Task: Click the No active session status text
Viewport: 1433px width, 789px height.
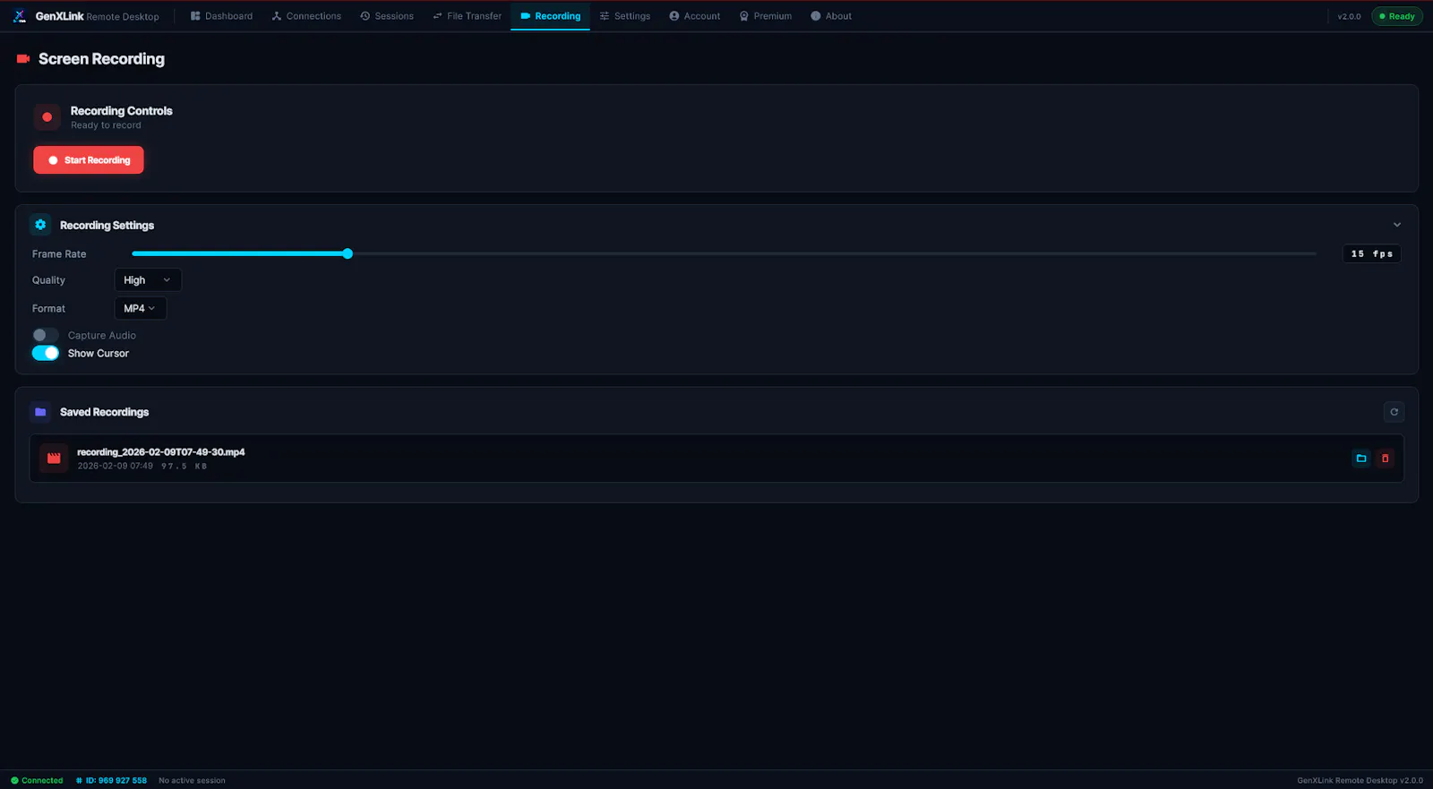Action: tap(193, 780)
